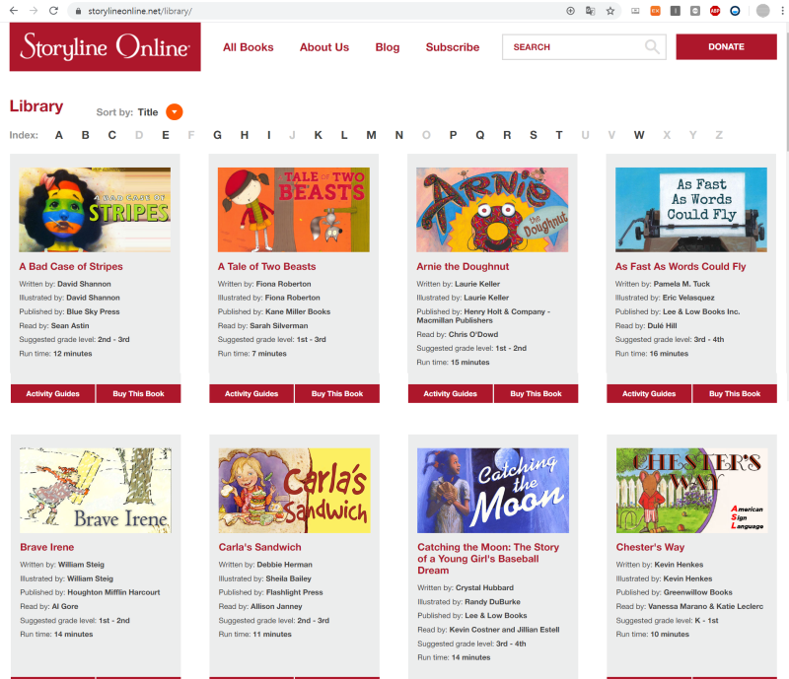789x679 pixels.
Task: Jump to index letter K
Action: point(318,135)
